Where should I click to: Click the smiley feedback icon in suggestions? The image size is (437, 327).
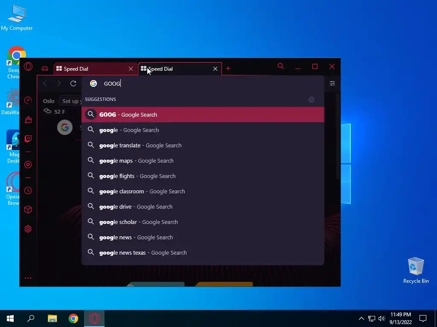click(x=311, y=100)
